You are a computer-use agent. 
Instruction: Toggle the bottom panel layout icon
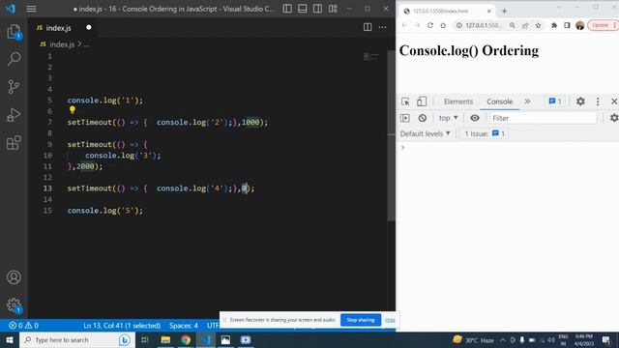pyautogui.click(x=303, y=9)
